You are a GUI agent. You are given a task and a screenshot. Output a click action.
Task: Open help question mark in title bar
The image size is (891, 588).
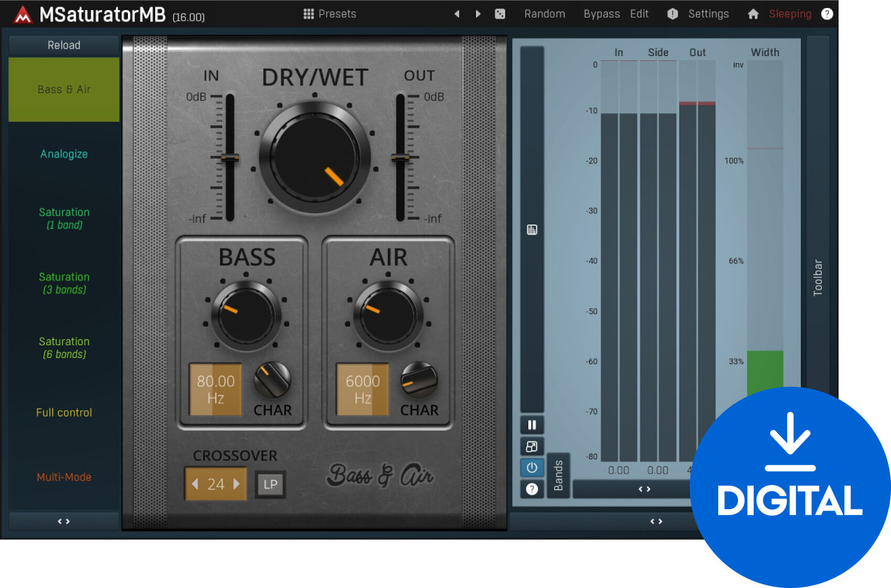pos(827,14)
